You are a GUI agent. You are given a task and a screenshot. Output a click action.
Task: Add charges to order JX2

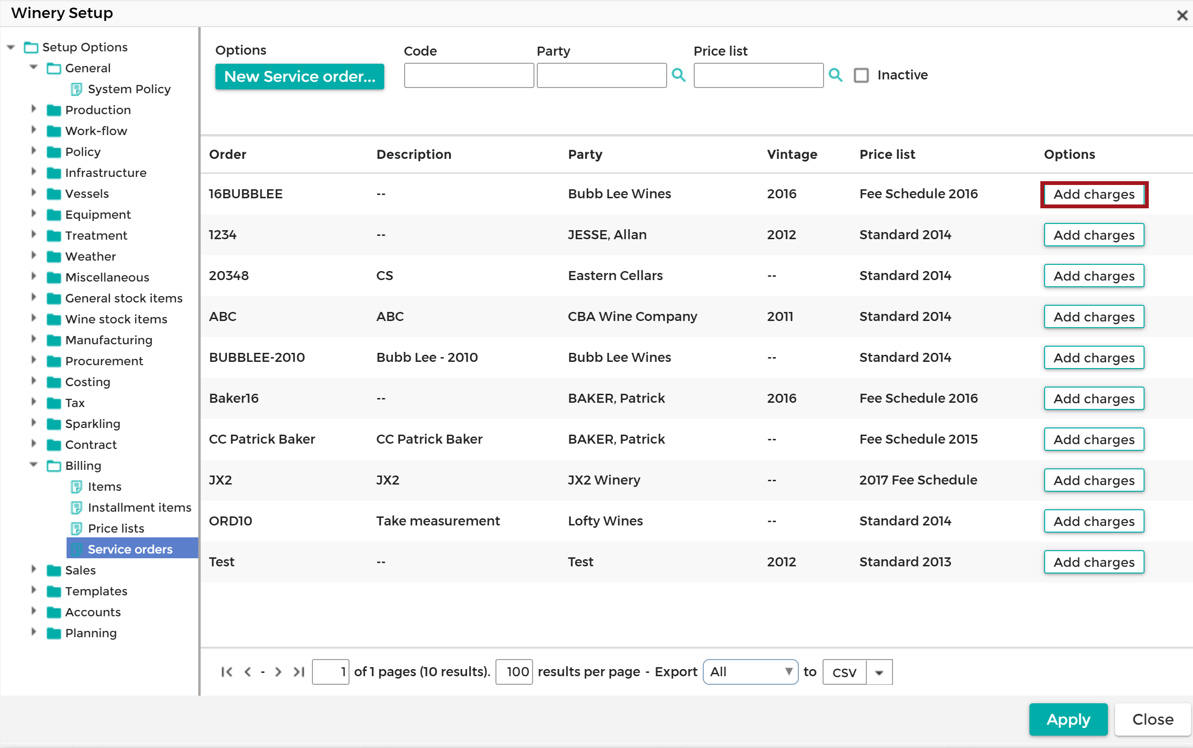pyautogui.click(x=1094, y=480)
